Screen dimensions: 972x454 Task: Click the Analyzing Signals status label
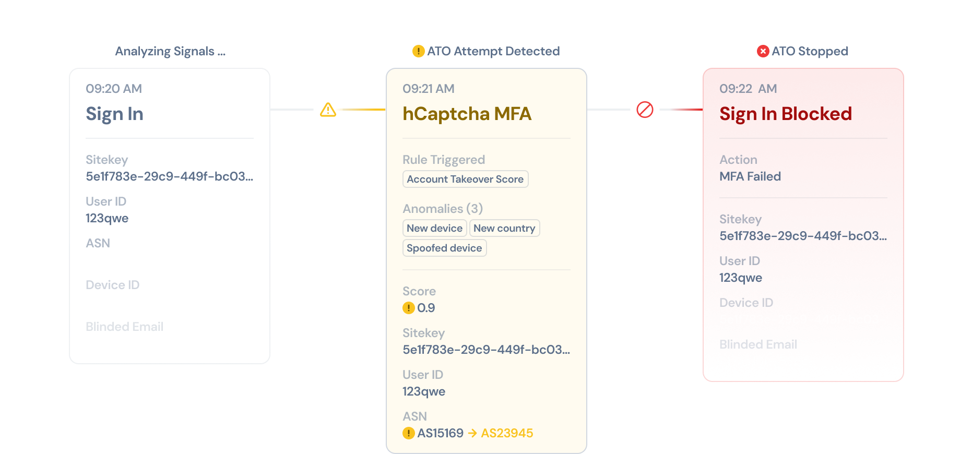(x=170, y=51)
